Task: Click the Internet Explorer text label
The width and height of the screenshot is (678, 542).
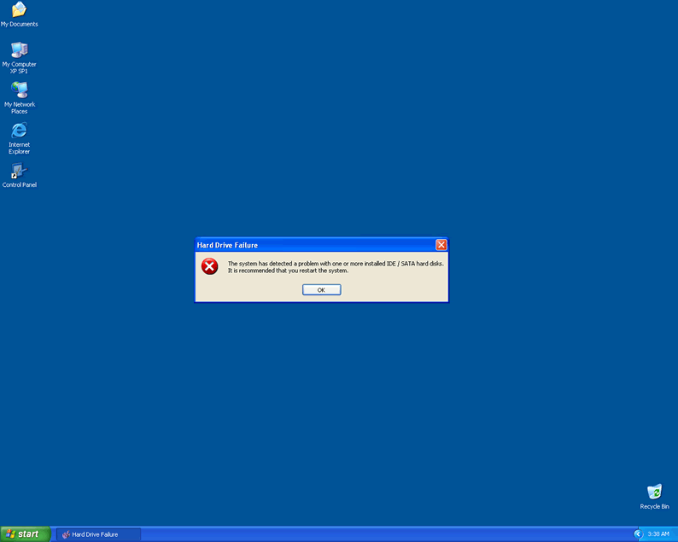Action: coord(19,149)
